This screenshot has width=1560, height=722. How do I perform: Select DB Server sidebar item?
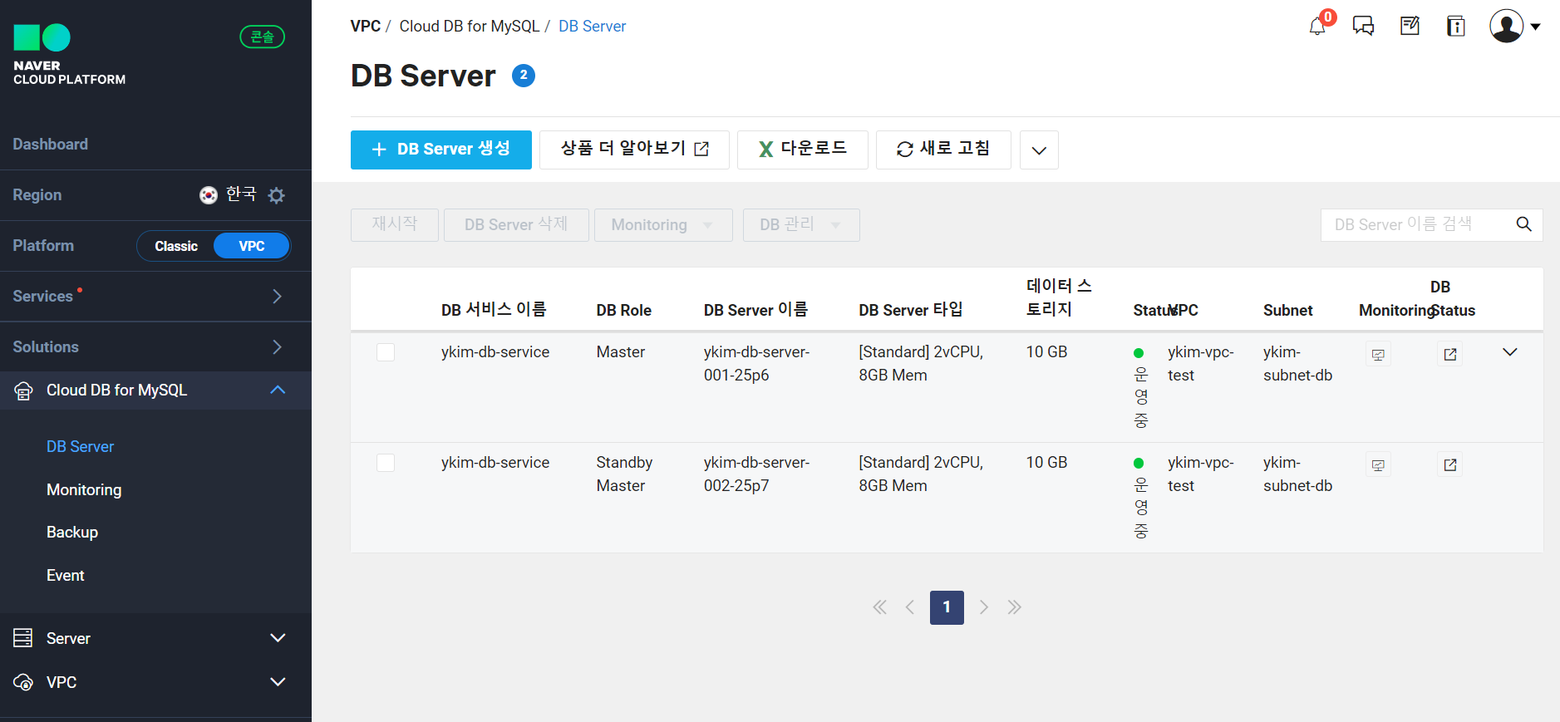(x=81, y=447)
